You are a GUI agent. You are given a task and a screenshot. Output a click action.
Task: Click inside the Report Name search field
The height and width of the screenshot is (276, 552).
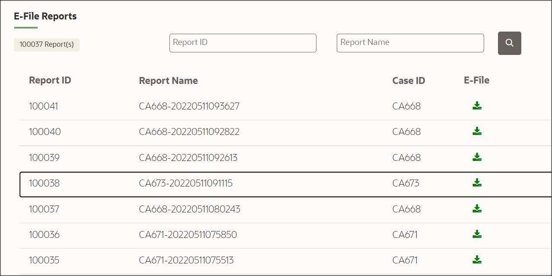(x=410, y=43)
